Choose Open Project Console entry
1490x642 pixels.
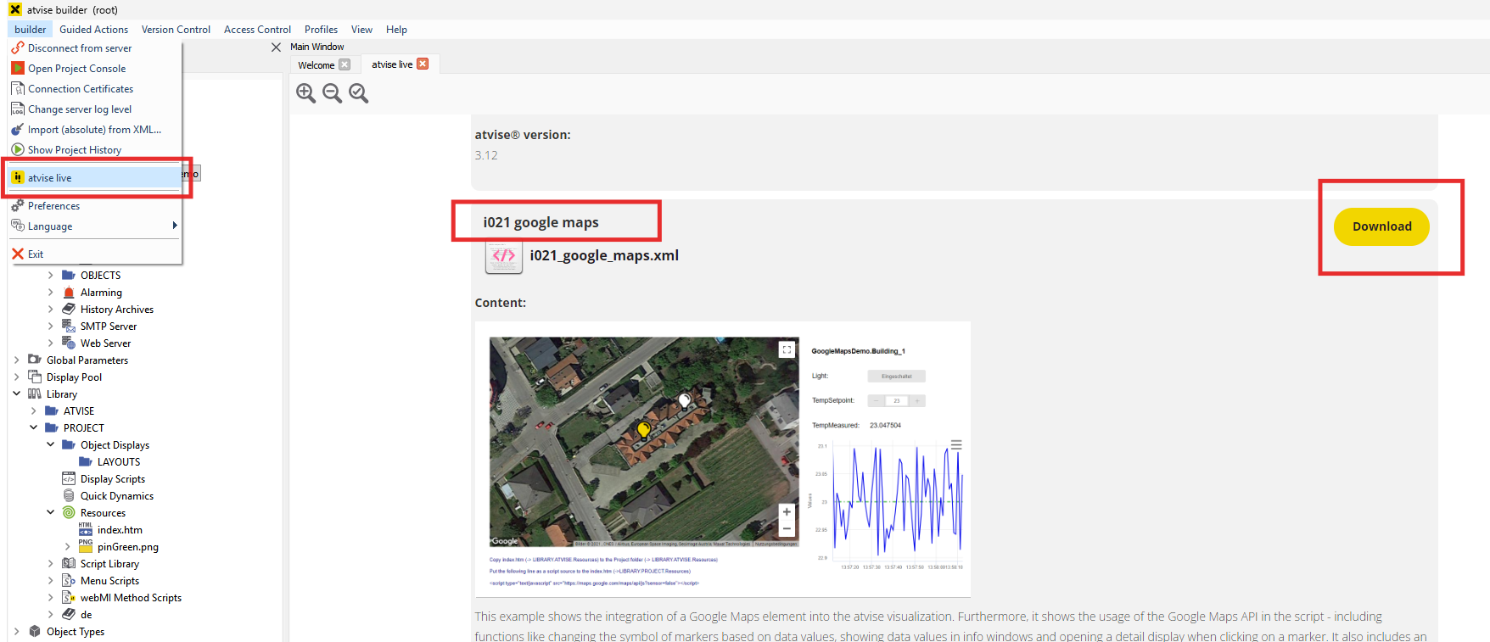[94, 69]
